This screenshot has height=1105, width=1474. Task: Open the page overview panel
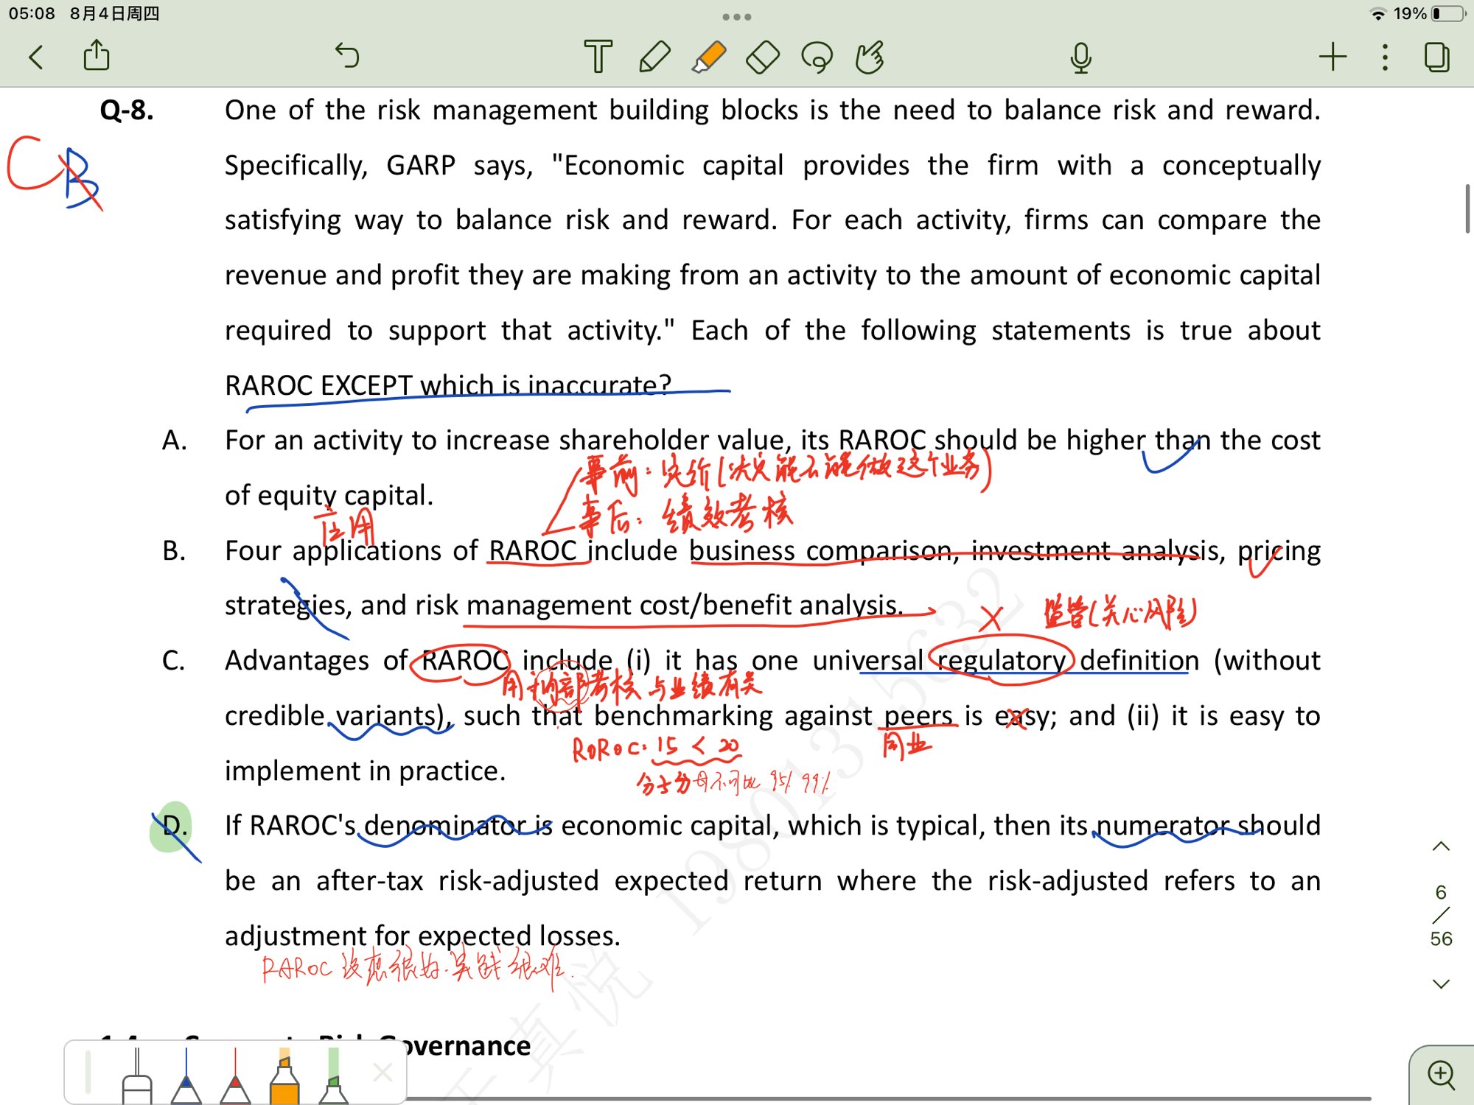pyautogui.click(x=1436, y=57)
